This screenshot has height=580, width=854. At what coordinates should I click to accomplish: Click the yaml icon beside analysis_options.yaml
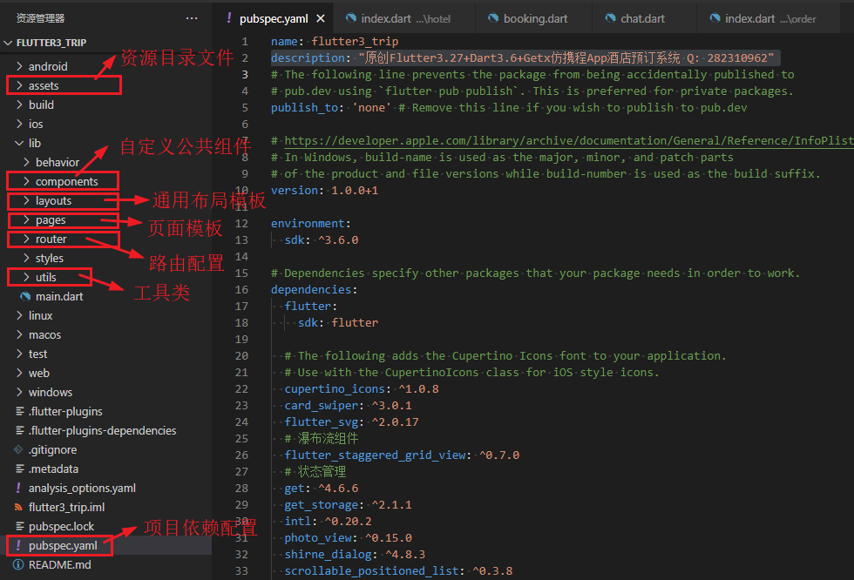pyautogui.click(x=18, y=489)
